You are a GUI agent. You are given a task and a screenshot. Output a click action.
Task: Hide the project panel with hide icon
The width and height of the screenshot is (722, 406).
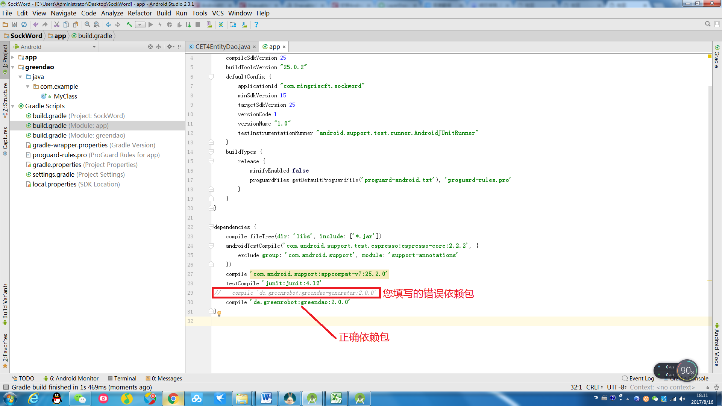(x=180, y=47)
